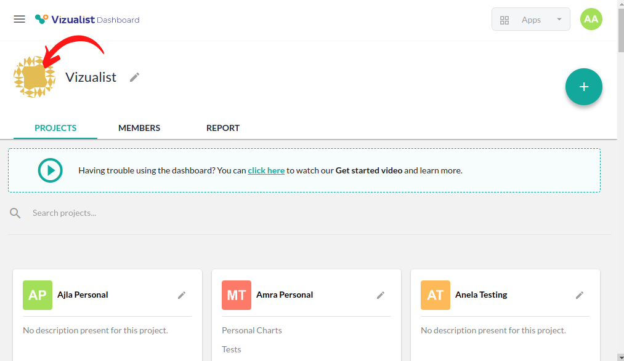Switch to the Members tab
Screen dimensions: 624x361
(x=139, y=128)
